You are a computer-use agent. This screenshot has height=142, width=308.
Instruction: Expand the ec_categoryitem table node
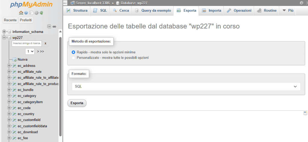(x=9, y=102)
